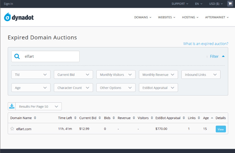Open the USD ($) currency menu
The height and width of the screenshot is (153, 235).
[216, 4]
